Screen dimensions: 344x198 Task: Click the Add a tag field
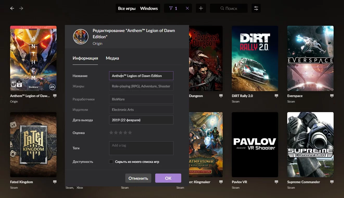141,148
